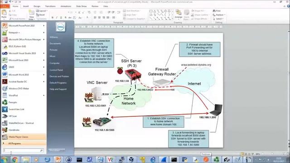The width and height of the screenshot is (290, 163).
Task: Click the PowerPoint icon on the taskbar
Action: (58, 159)
